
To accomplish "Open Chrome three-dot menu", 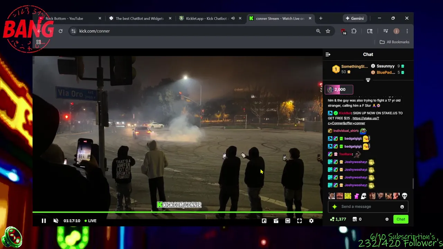I will (407, 31).
